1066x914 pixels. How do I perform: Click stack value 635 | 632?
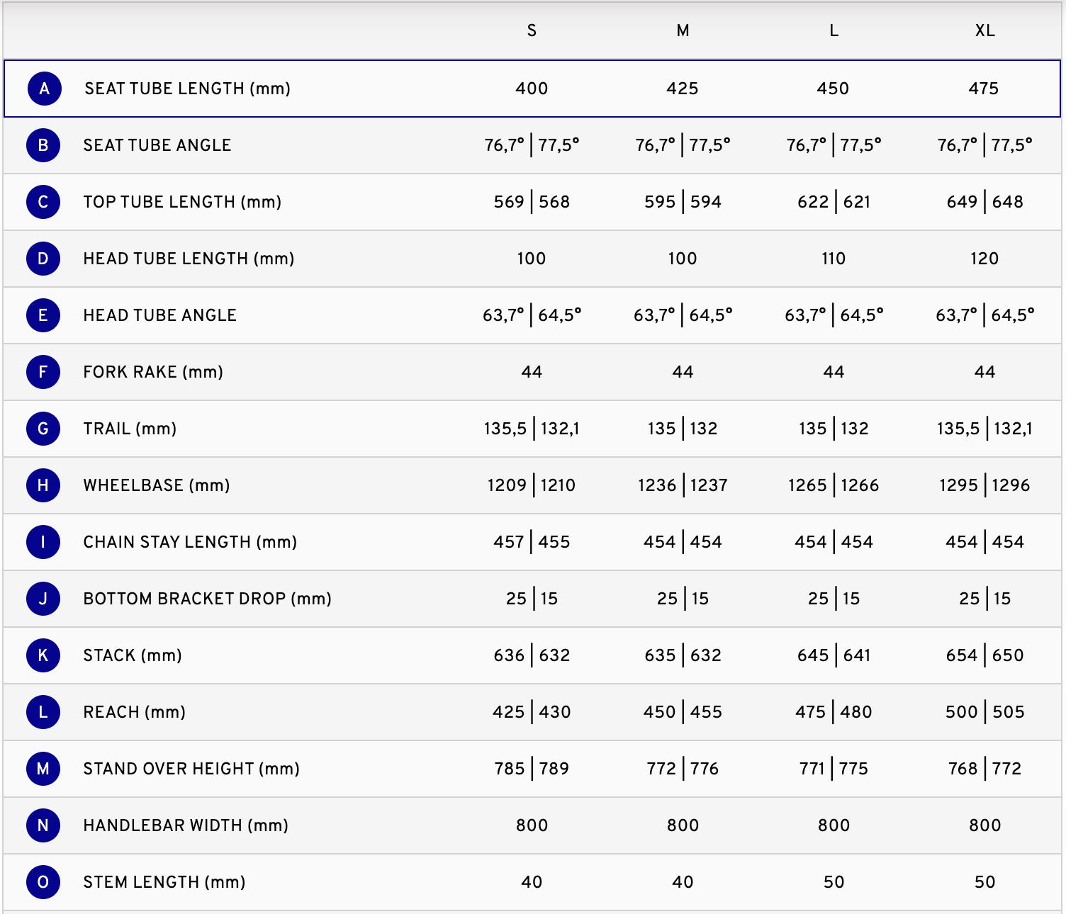point(683,655)
